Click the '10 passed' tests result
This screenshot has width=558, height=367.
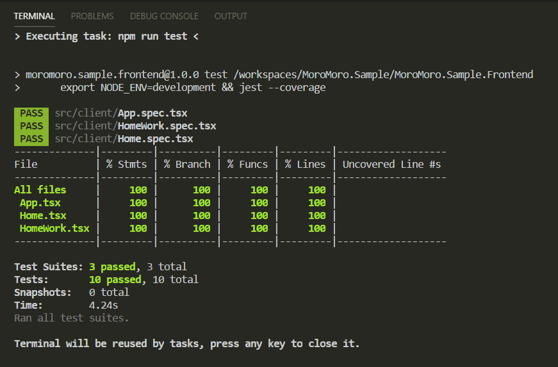tap(115, 279)
